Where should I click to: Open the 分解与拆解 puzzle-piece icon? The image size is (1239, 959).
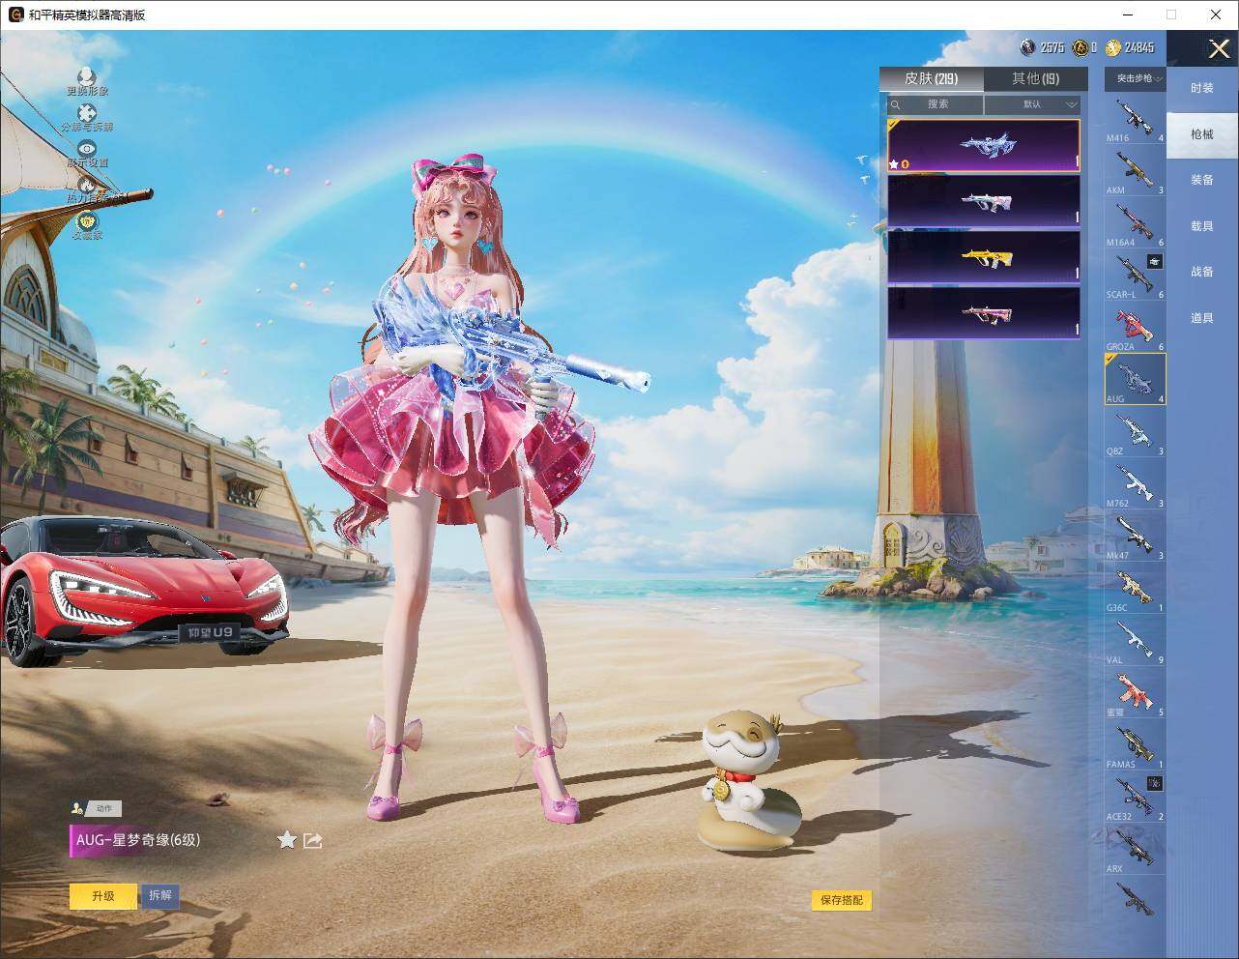(x=87, y=116)
